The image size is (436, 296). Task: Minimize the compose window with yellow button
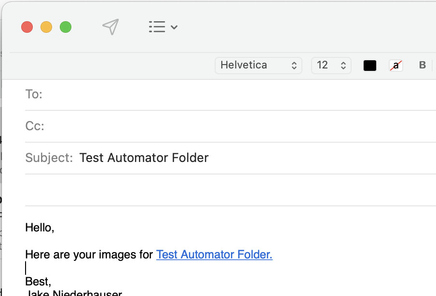coord(46,27)
